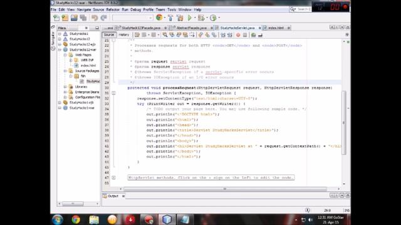Open the dropdown arrow beside Debug Project
The width and height of the screenshot is (401, 225).
(207, 18)
